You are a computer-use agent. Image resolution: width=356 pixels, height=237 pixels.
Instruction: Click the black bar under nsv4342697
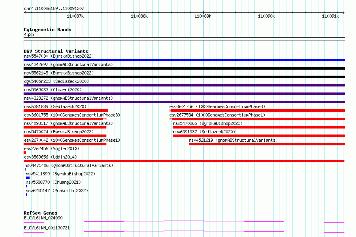point(184,68)
